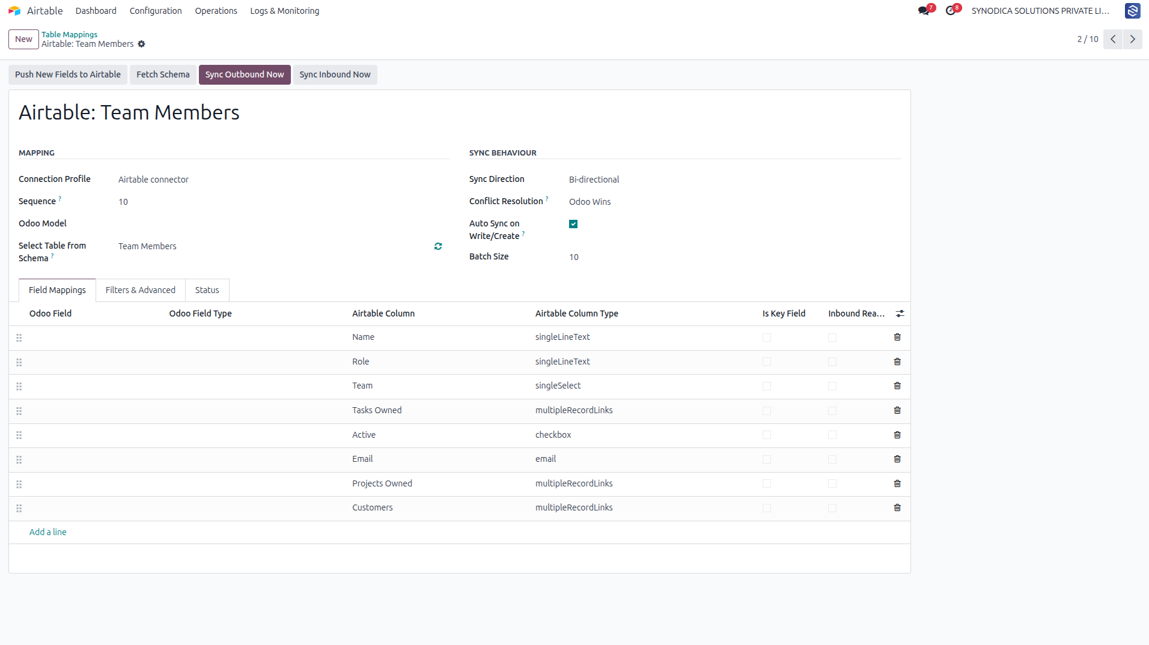
Task: Open Connection Profile Airtable connector dropdown
Action: tap(284, 180)
